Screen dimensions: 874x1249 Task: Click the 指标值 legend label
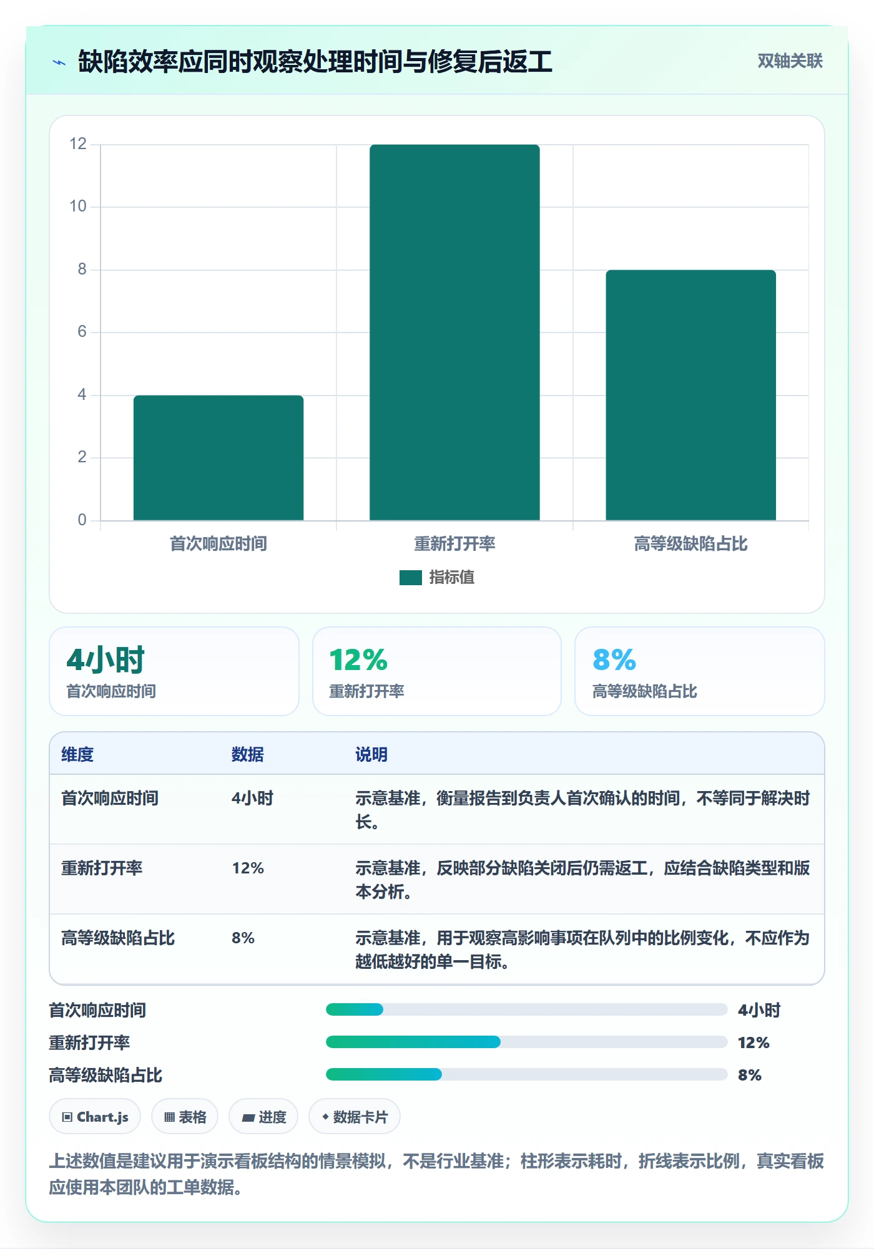451,578
